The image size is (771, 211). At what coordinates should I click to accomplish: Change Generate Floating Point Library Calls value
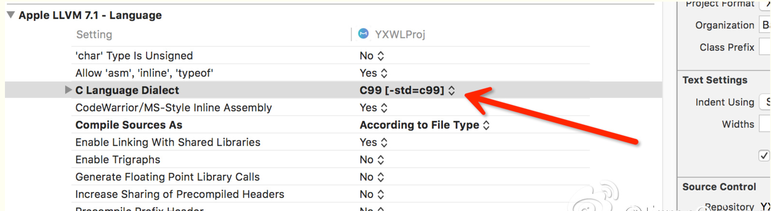pos(372,177)
